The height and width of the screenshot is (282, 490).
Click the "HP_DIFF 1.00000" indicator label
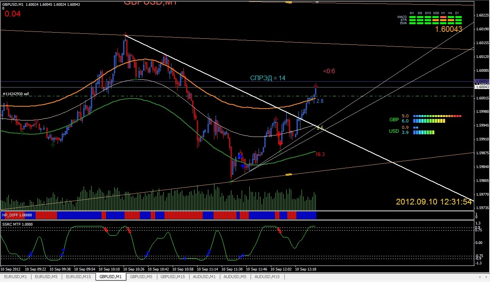[17, 215]
